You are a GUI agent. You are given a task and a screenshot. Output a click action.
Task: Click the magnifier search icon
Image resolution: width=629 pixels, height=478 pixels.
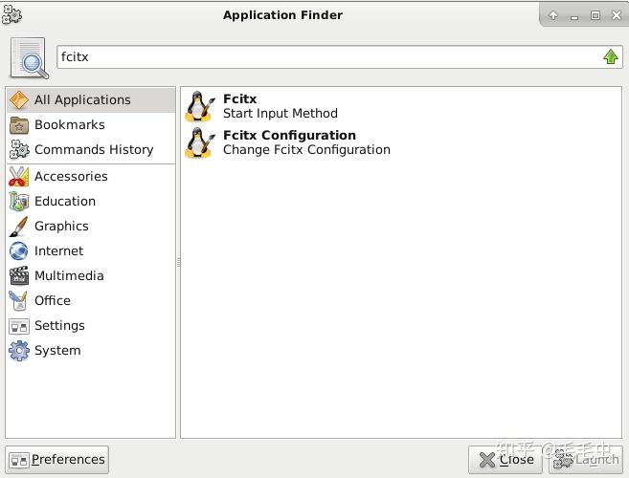click(30, 58)
